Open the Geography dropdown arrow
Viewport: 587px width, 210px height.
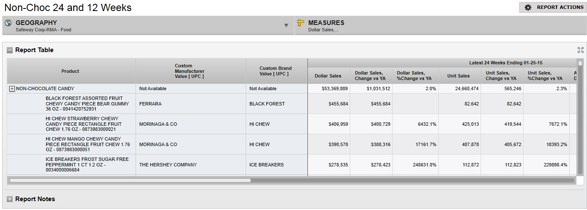286,25
